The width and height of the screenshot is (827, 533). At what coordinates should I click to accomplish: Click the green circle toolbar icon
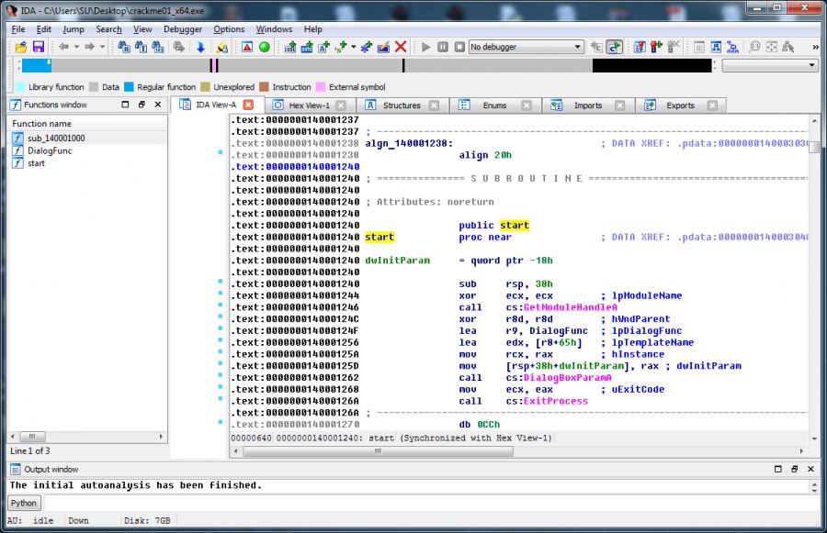point(265,47)
